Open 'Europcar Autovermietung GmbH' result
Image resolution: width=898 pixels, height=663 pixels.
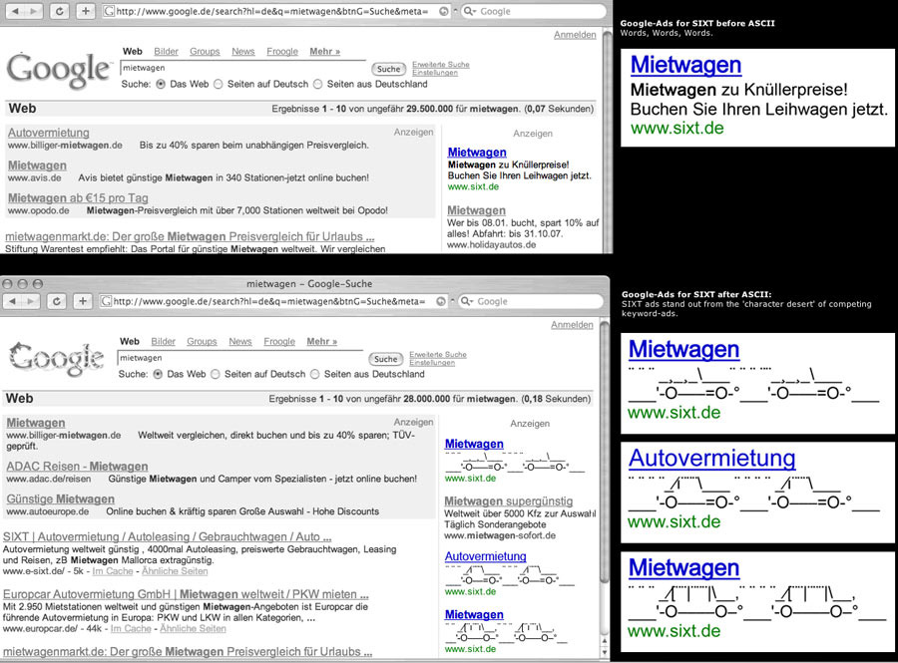tap(186, 594)
